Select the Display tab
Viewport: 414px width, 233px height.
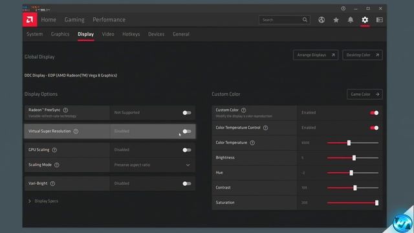(x=85, y=34)
